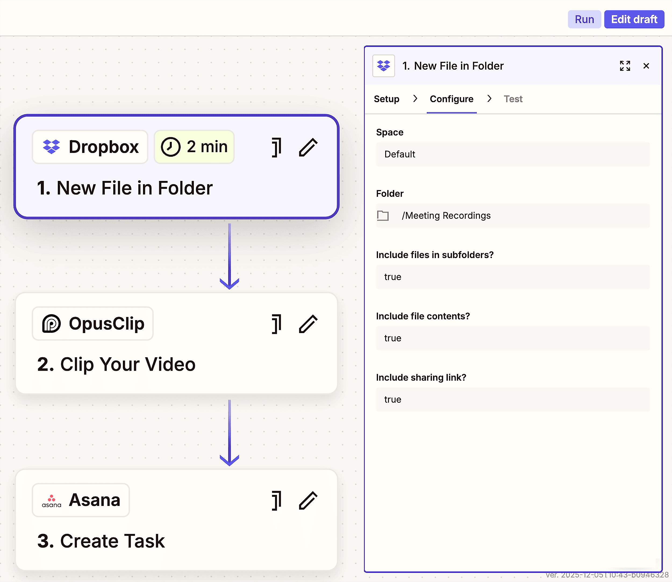Toggle the Include files in subfolders value
672x582 pixels.
tap(513, 277)
